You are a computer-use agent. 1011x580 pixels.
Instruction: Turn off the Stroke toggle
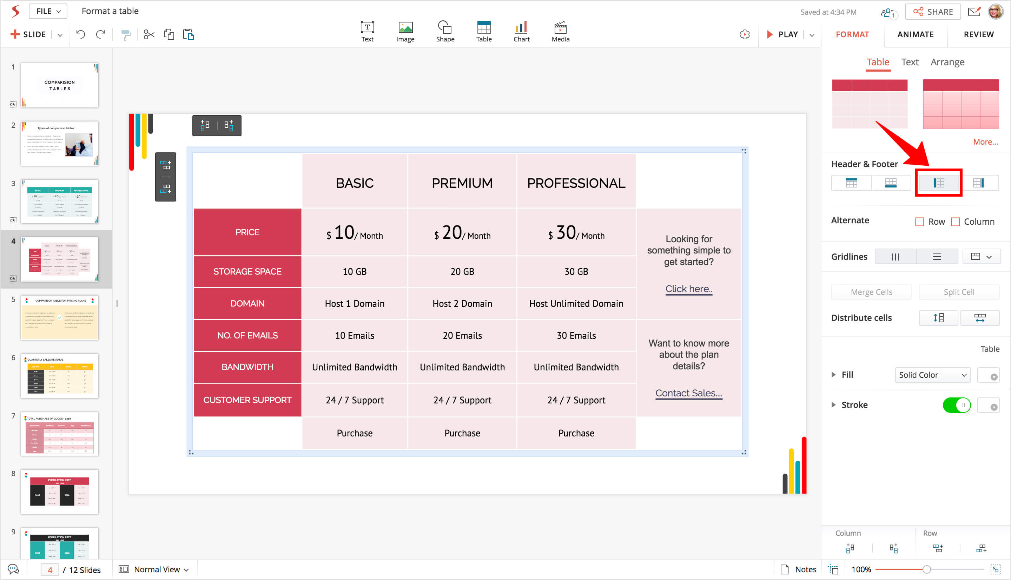click(x=957, y=405)
